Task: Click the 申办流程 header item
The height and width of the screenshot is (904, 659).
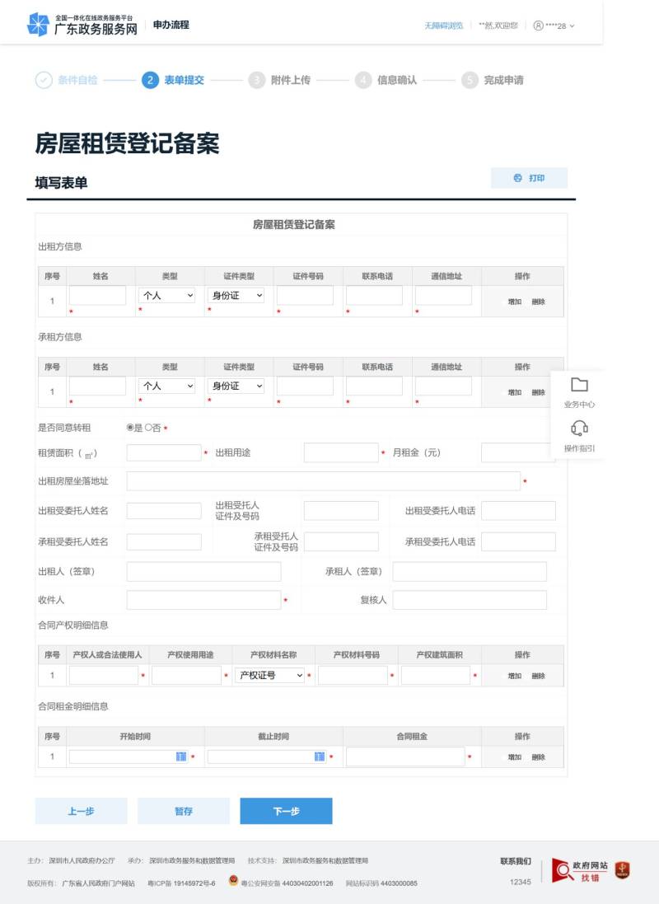Action: click(171, 25)
